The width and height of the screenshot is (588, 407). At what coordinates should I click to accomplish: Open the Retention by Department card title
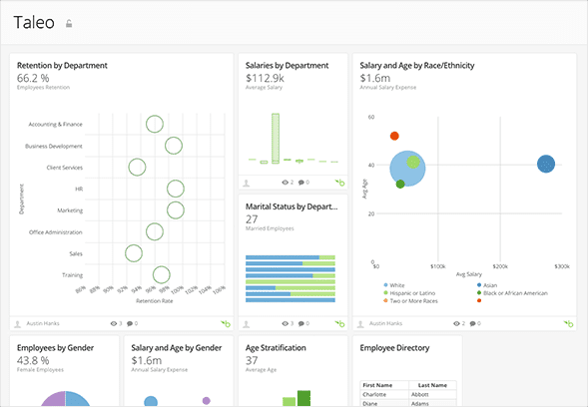[x=62, y=66]
